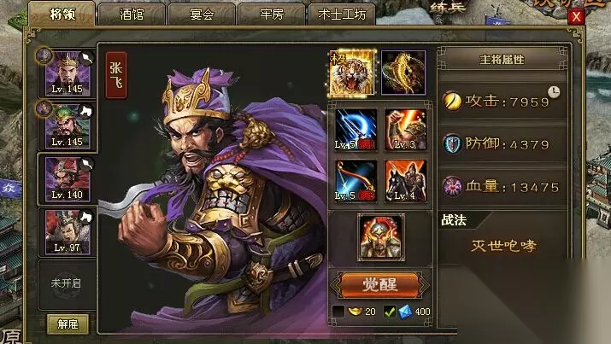
Task: Click the 觉醒 awaken button
Action: click(380, 285)
